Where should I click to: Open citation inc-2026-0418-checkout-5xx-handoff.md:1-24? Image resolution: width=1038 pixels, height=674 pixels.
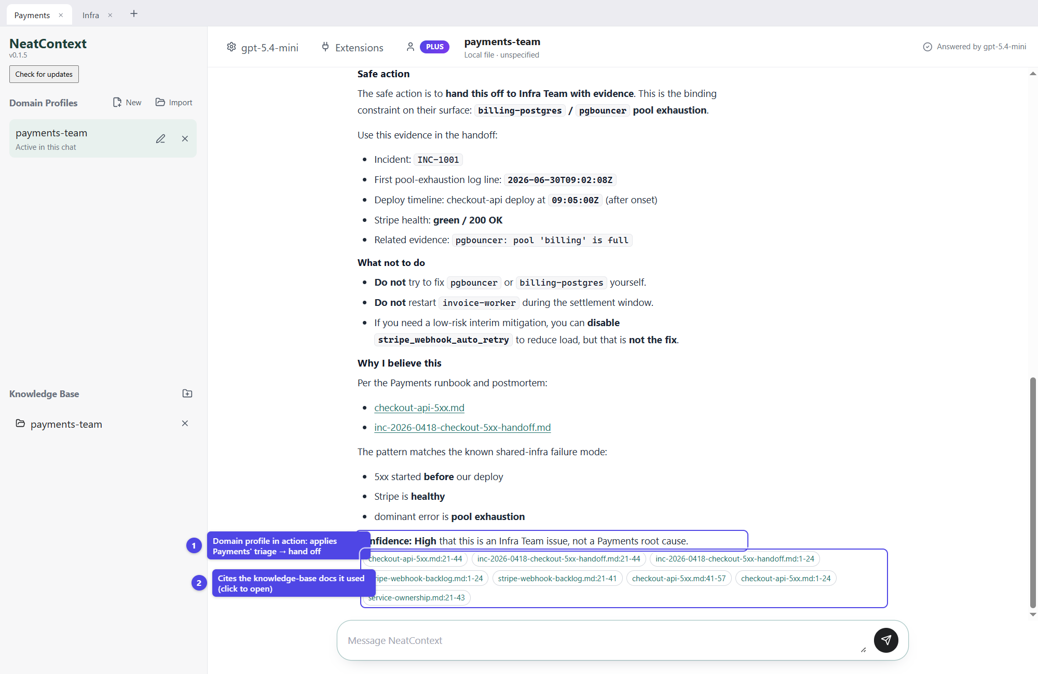(x=734, y=559)
